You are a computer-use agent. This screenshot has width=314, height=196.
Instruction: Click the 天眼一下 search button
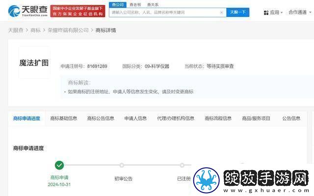(237, 12)
